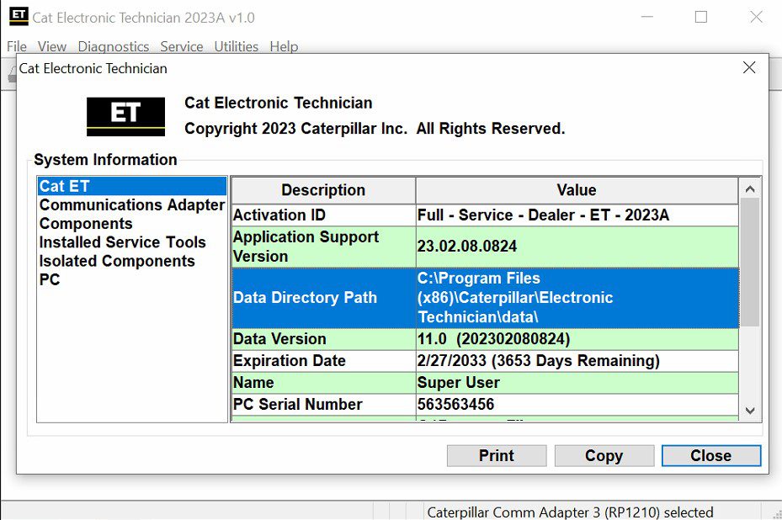Screen dimensions: 782x520
Task: Open the Service menu
Action: tap(182, 46)
